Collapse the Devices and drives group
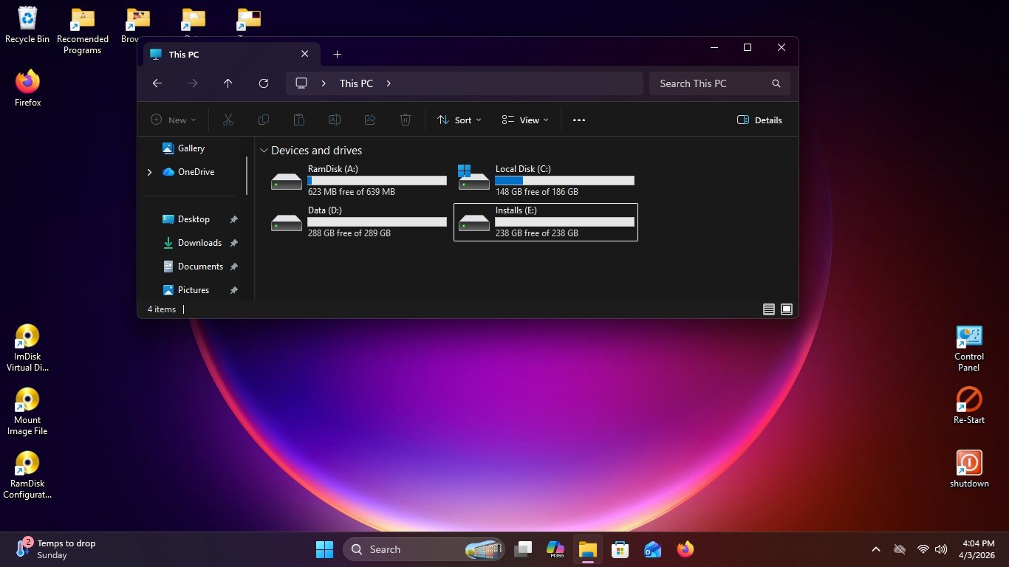This screenshot has width=1009, height=567. [264, 151]
